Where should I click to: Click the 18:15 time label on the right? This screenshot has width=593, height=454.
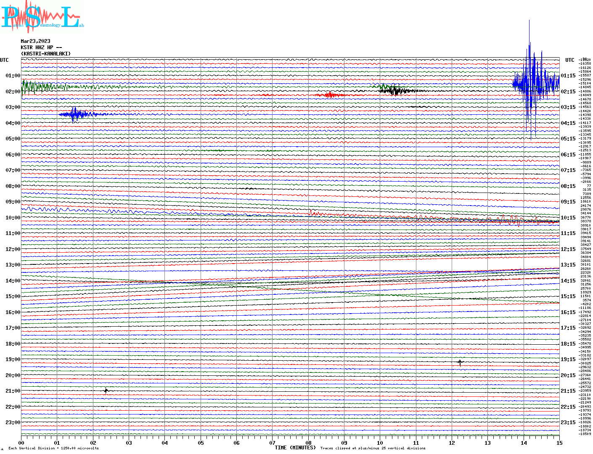(x=568, y=344)
